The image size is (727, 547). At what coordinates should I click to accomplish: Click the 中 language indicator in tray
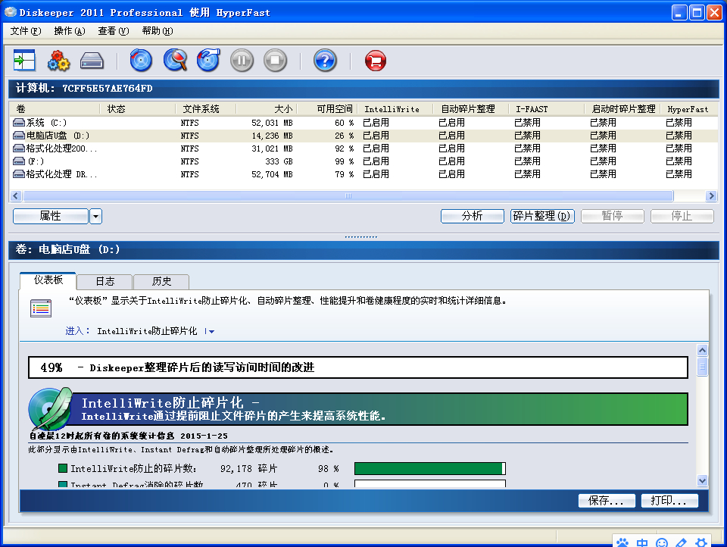click(642, 542)
